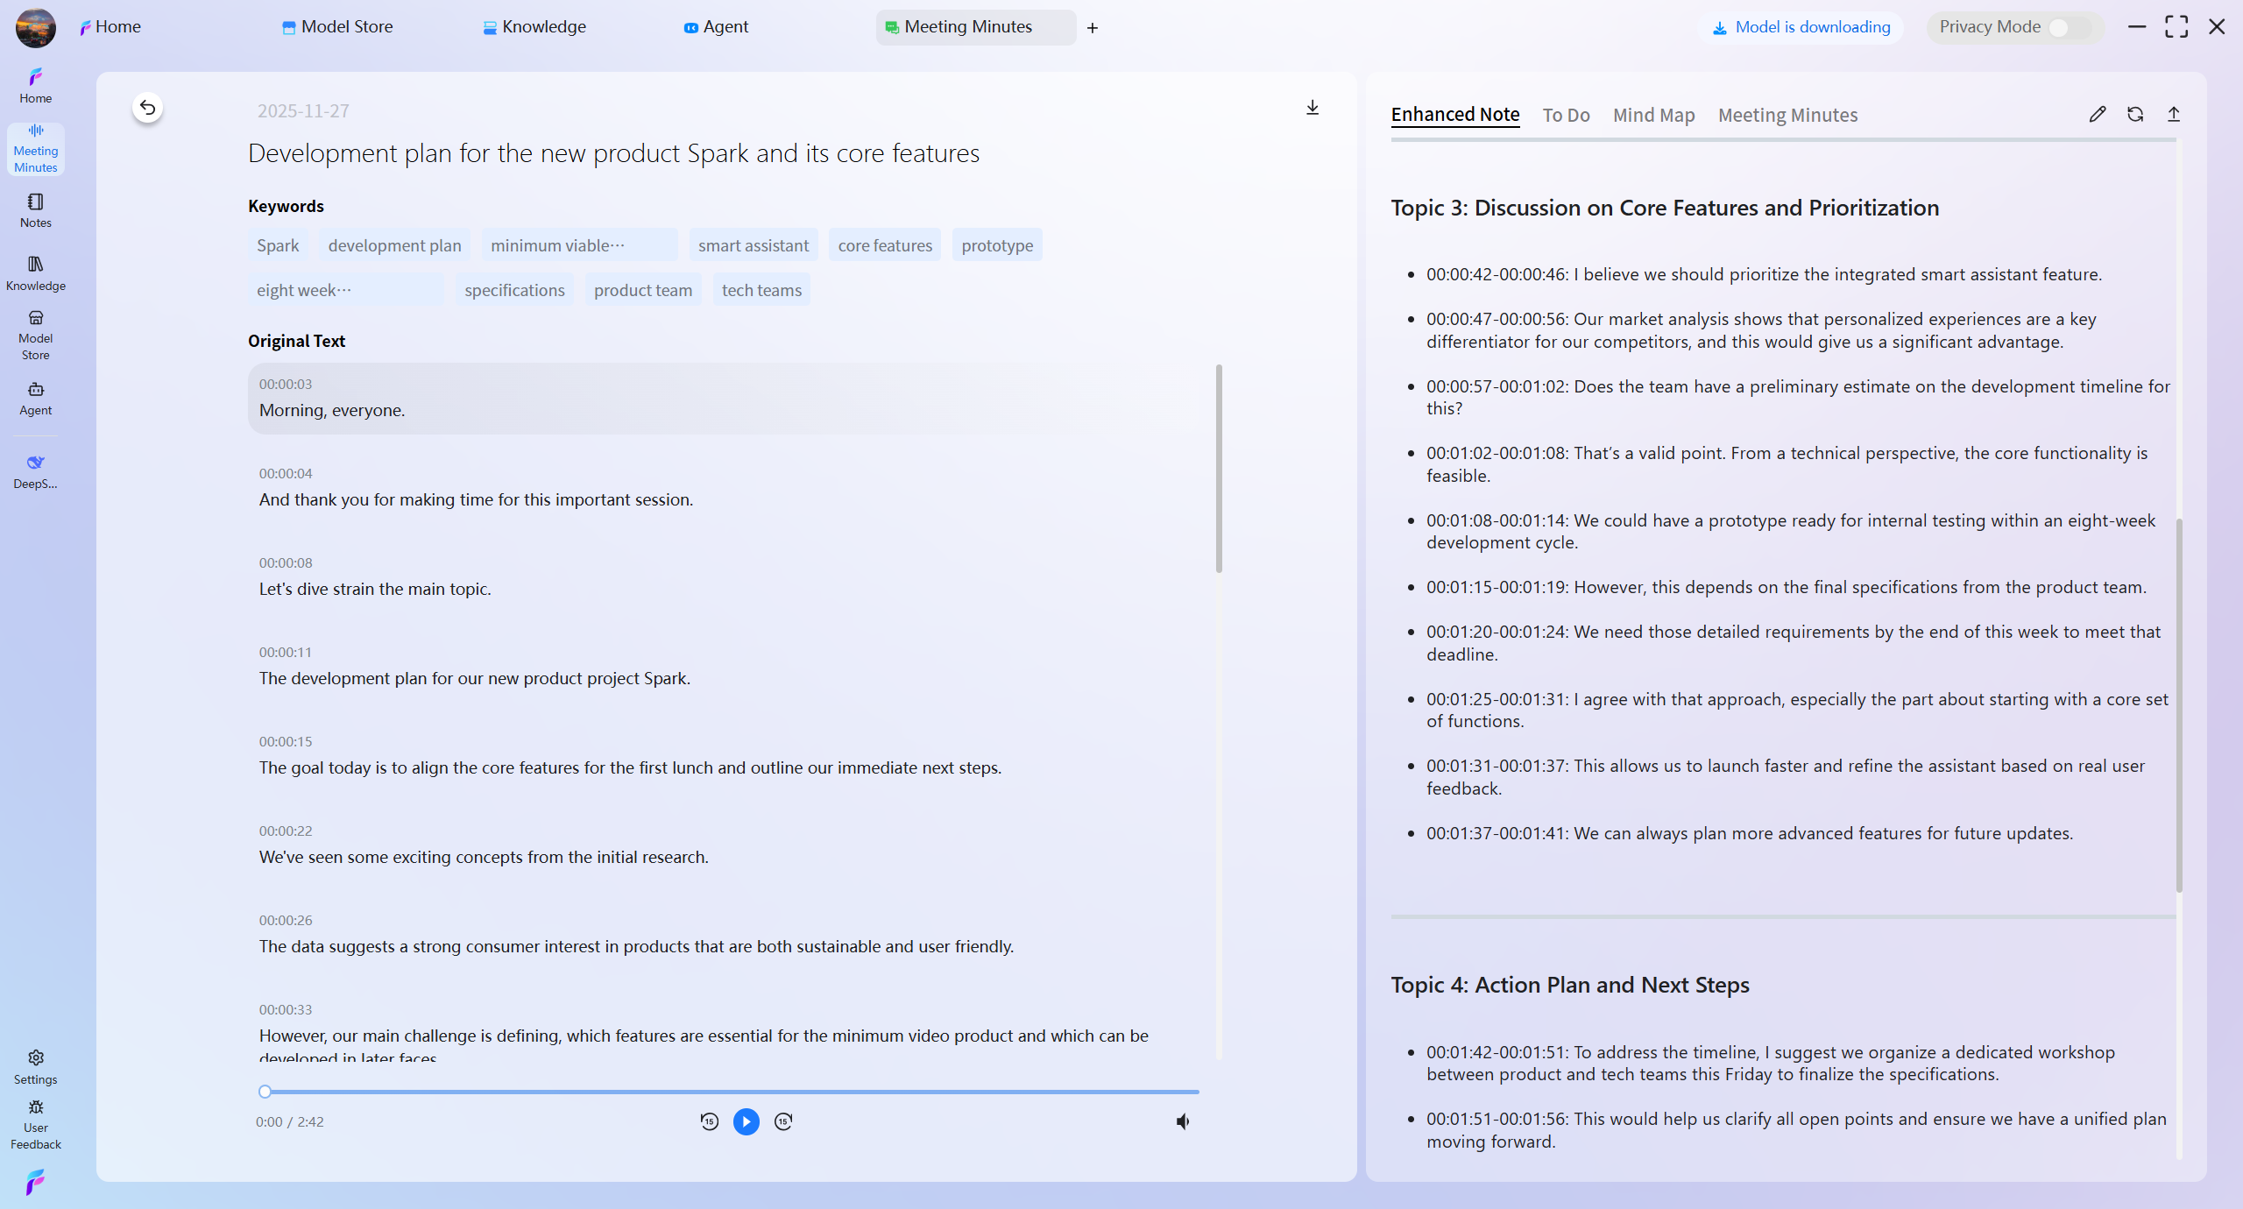The height and width of the screenshot is (1209, 2243).
Task: Edit the Enhanced Note with the pencil icon
Action: [2098, 114]
